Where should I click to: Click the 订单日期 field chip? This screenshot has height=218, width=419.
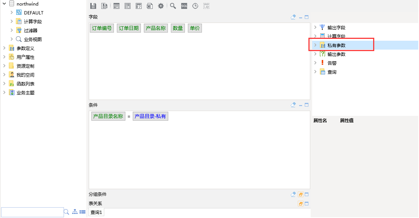point(129,28)
